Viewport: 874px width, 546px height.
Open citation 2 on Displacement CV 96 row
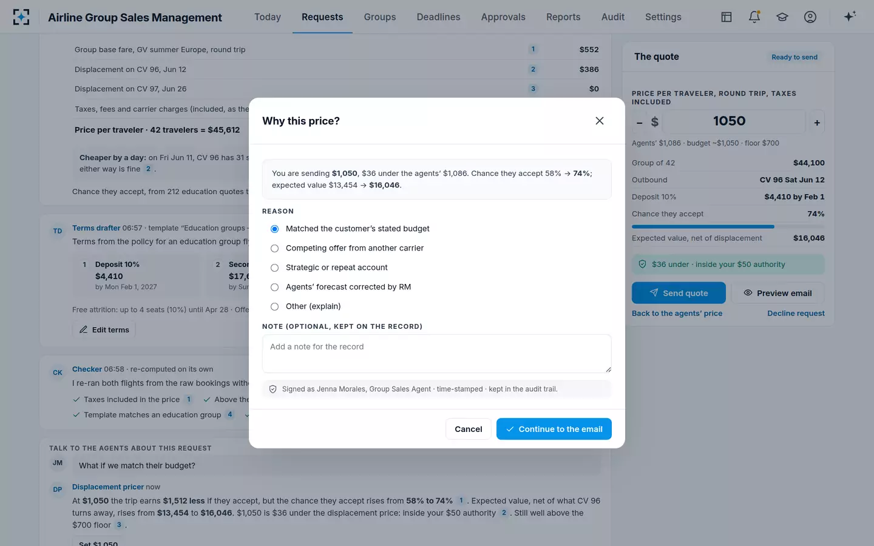(x=533, y=69)
